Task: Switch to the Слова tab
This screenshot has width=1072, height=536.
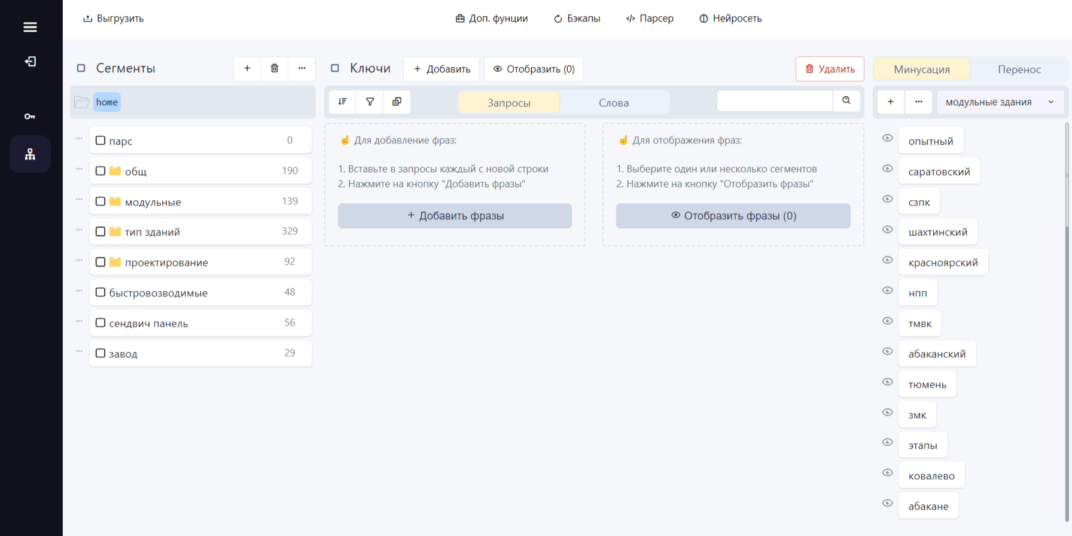Action: [614, 103]
